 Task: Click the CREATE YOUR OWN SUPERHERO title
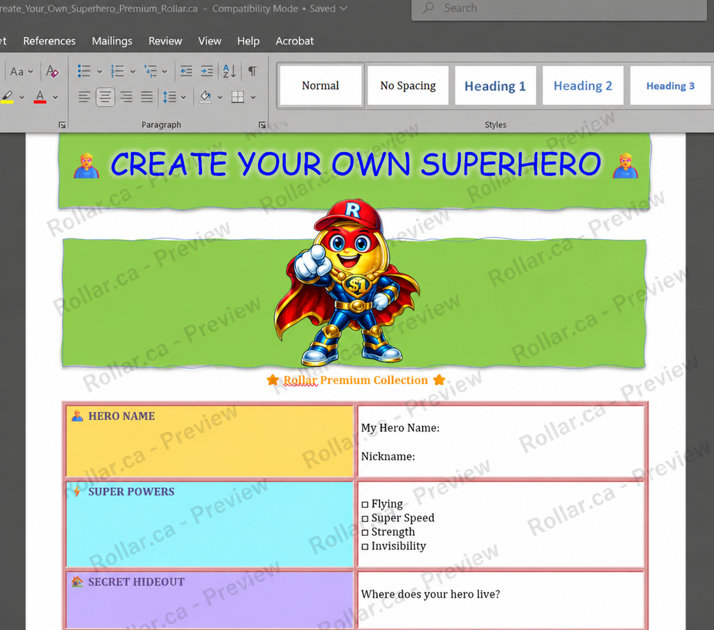pyautogui.click(x=356, y=164)
